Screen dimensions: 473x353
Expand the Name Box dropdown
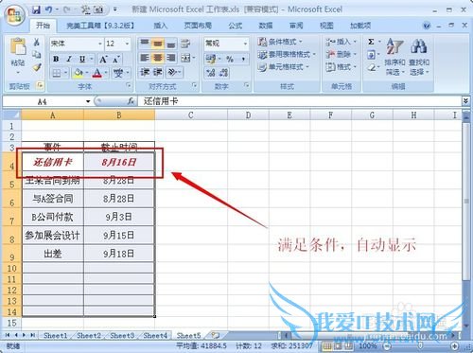click(88, 101)
